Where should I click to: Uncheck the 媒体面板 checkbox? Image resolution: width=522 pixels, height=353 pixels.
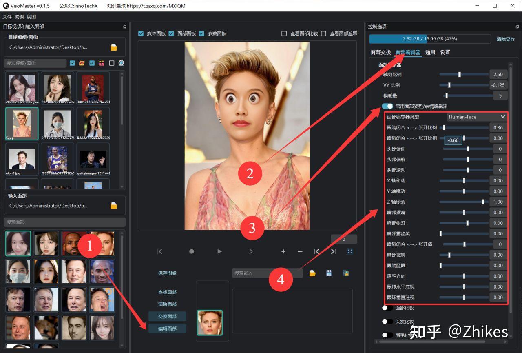(141, 33)
